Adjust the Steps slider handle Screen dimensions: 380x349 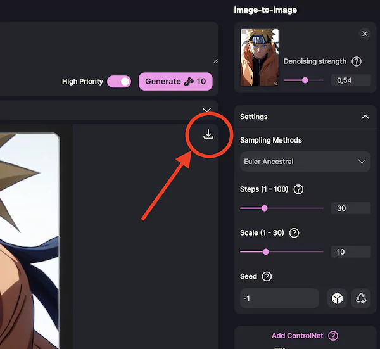264,208
